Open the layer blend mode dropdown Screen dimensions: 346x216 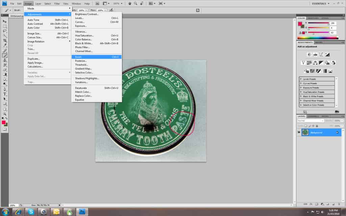point(310,121)
